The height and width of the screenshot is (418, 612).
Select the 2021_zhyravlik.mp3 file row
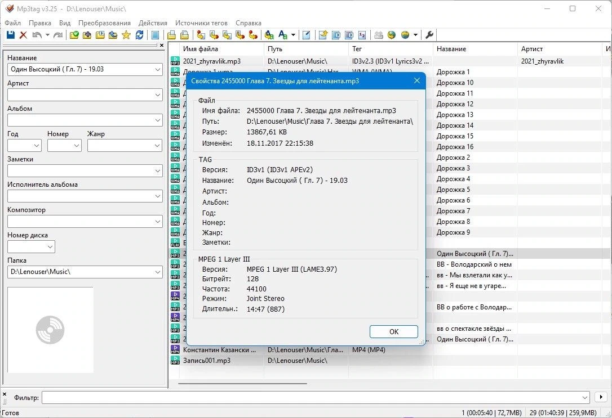click(391, 61)
